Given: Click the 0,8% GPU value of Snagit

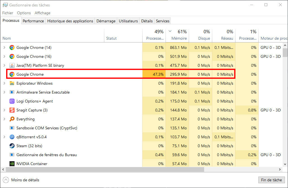Looking at the screenshot, I should (x=247, y=110).
